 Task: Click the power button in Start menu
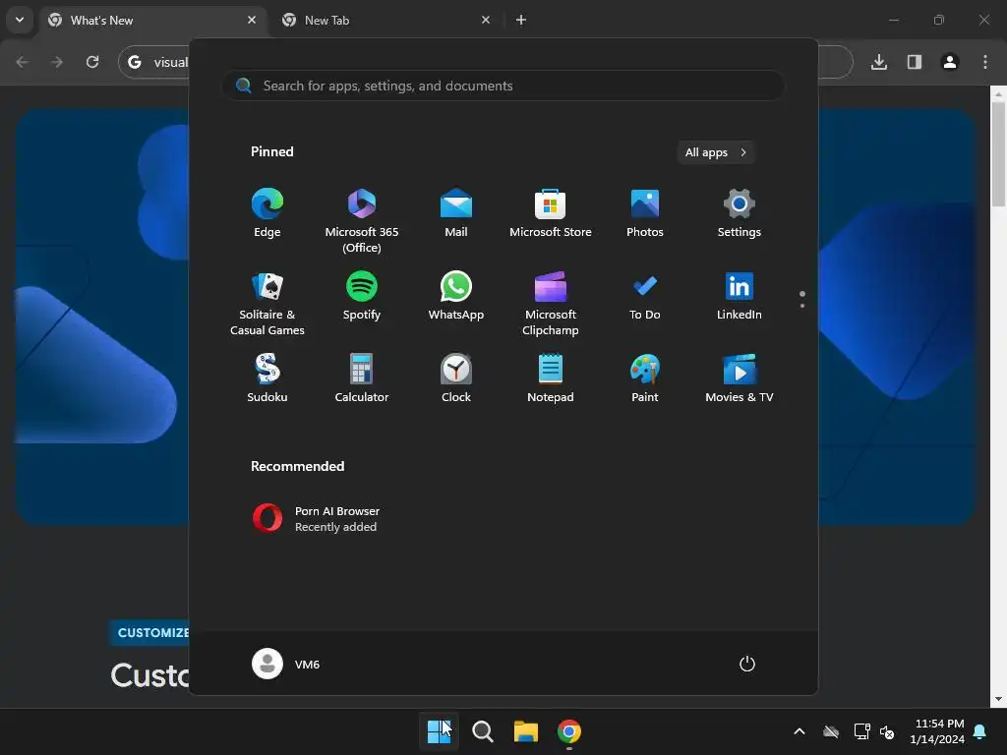747,664
